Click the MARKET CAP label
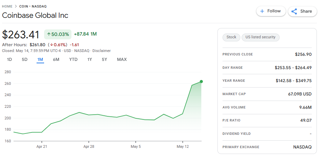The height and width of the screenshot is (155, 322). pos(234,94)
